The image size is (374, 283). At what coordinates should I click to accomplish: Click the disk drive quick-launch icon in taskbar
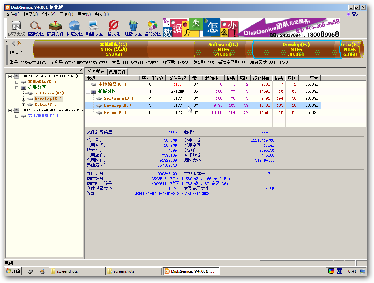[x=30, y=272]
